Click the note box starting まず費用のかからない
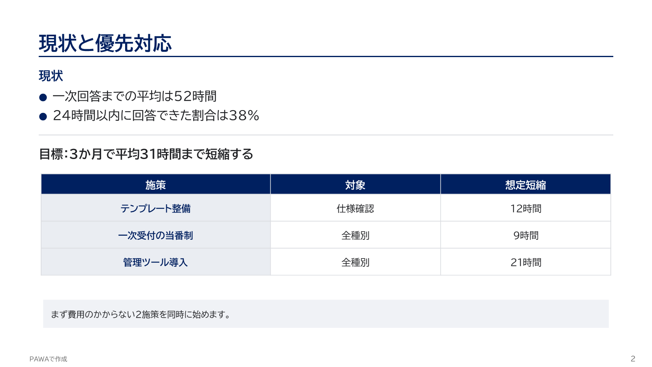 [326, 314]
